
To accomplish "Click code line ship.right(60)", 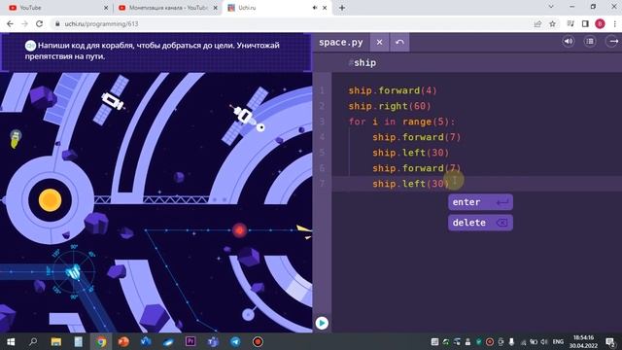I will [x=390, y=106].
